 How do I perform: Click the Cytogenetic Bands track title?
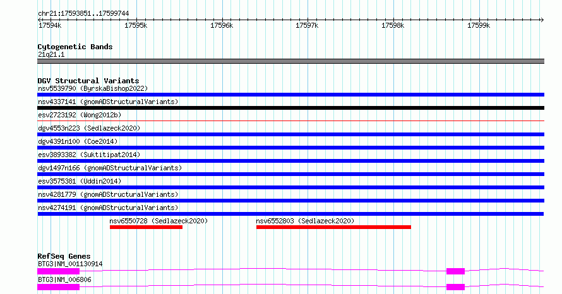(x=75, y=47)
